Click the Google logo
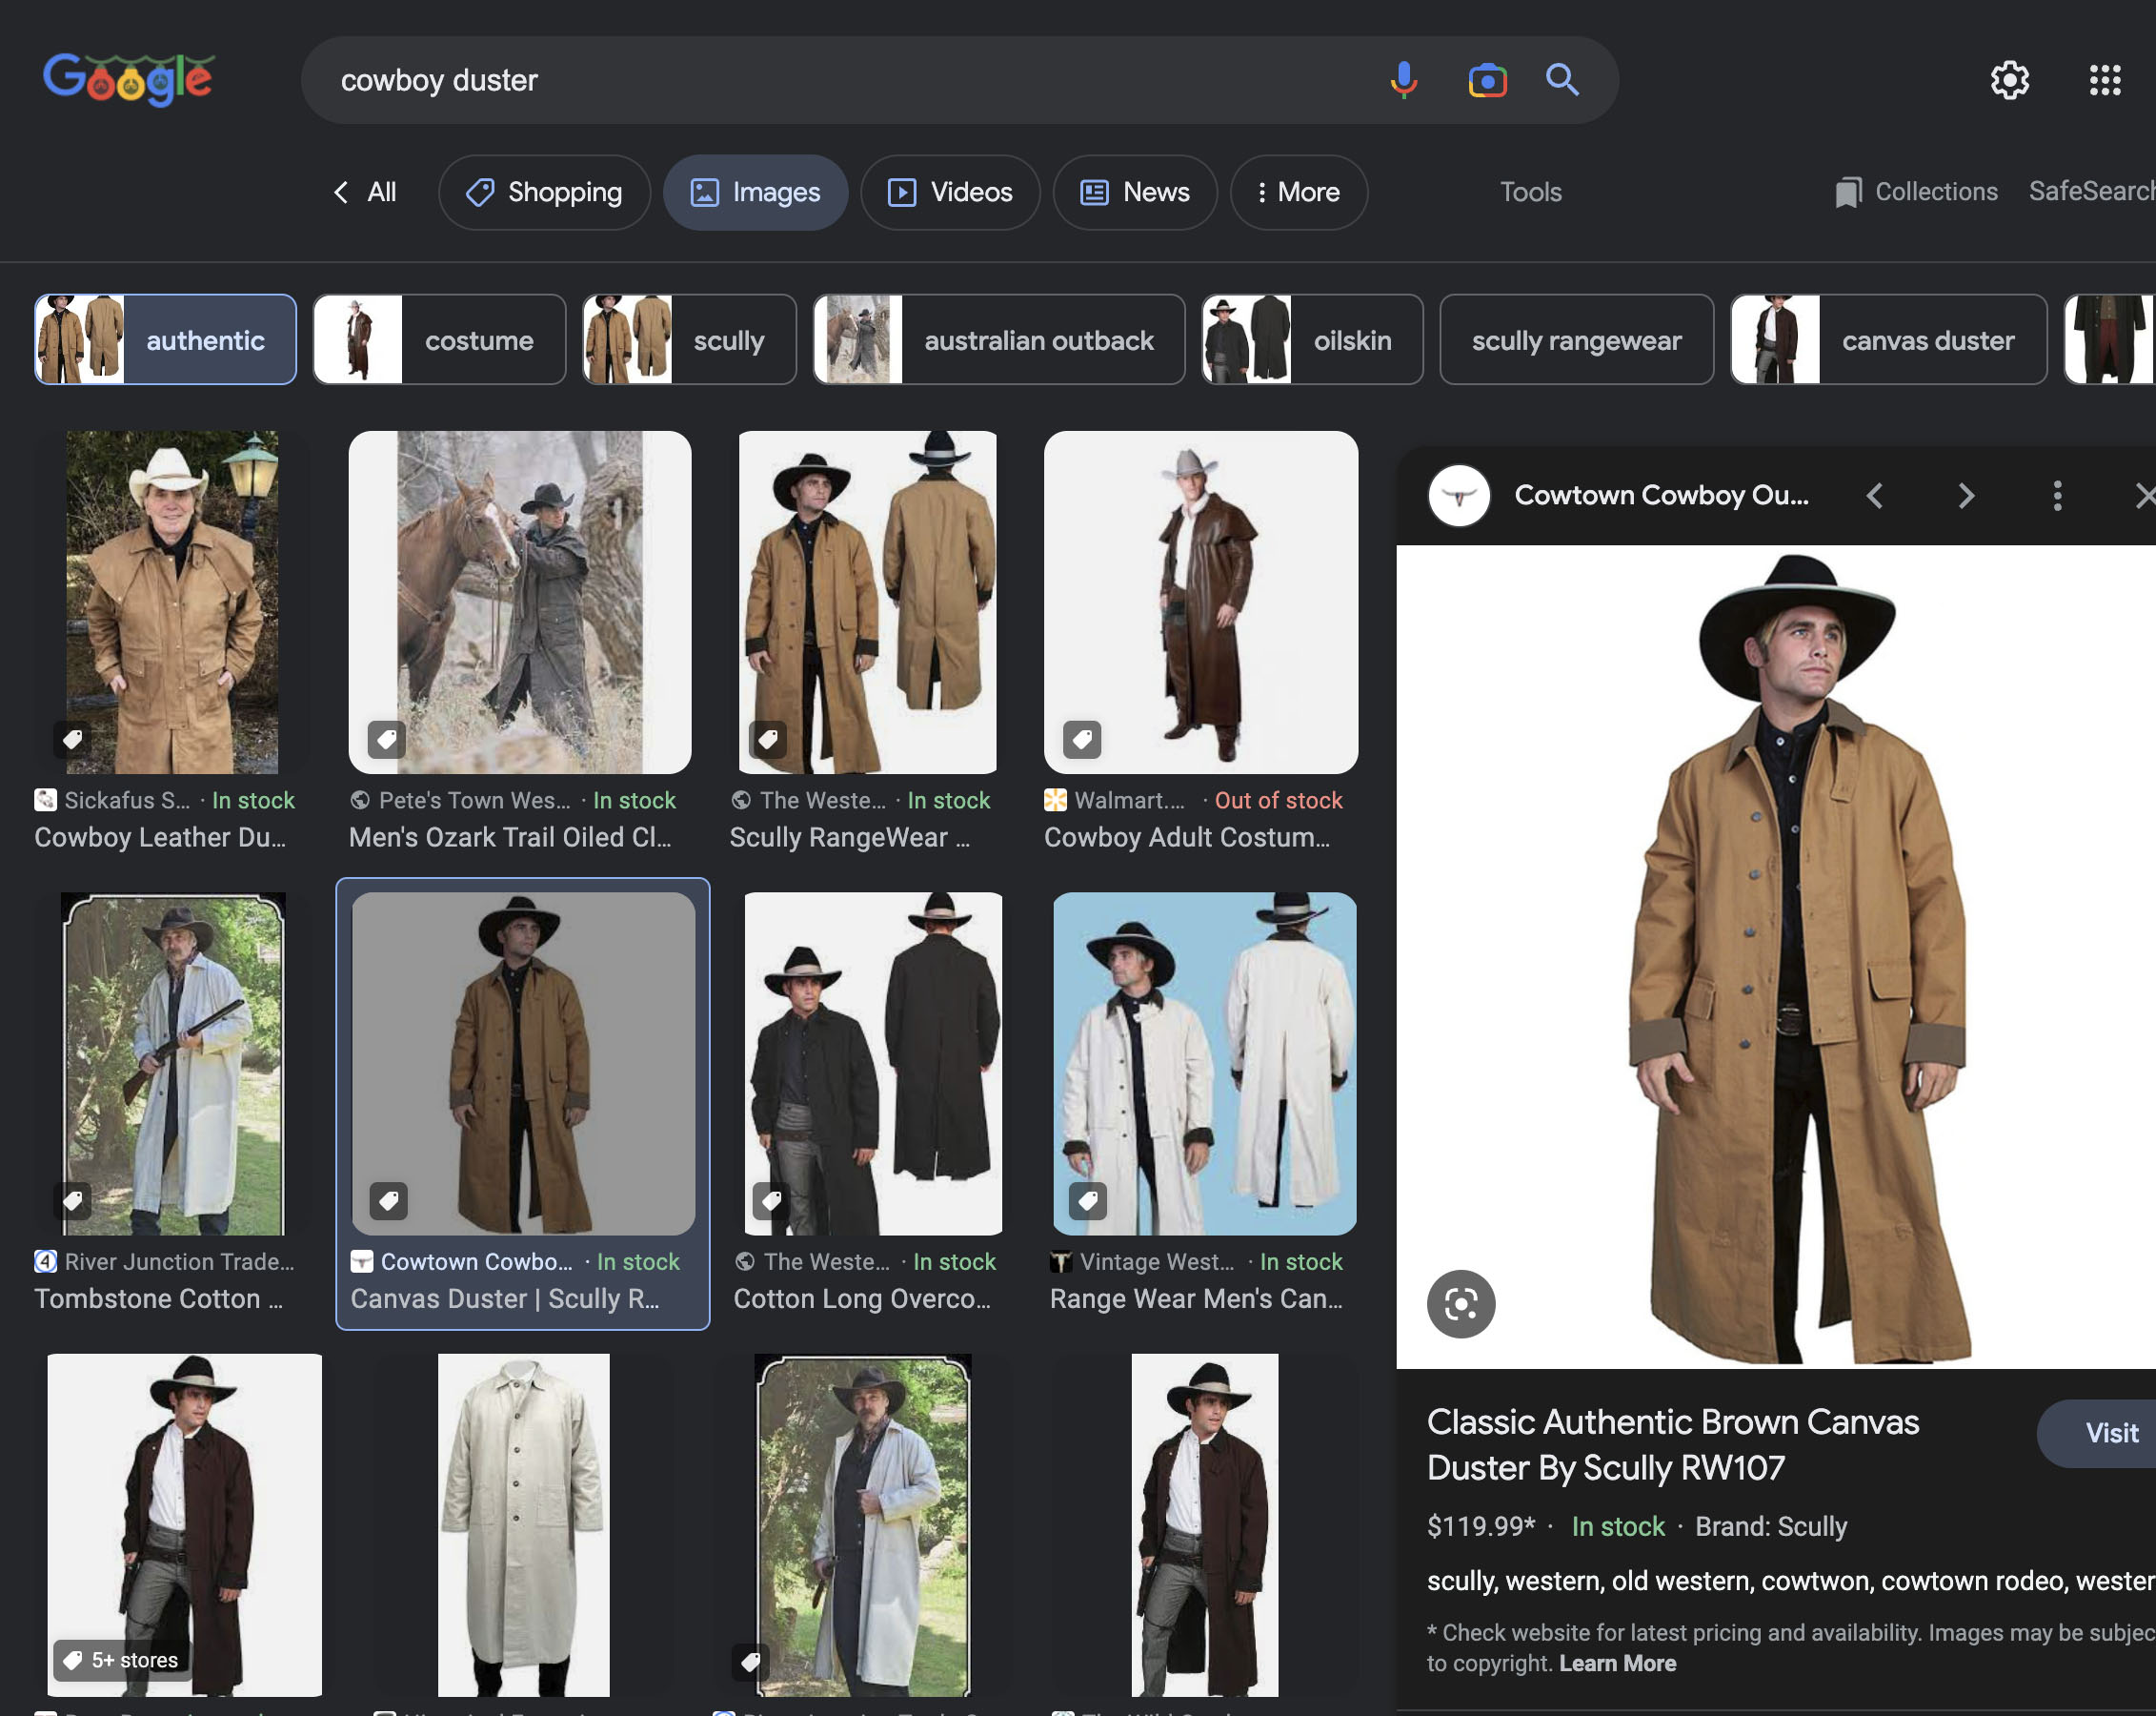 click(x=128, y=78)
